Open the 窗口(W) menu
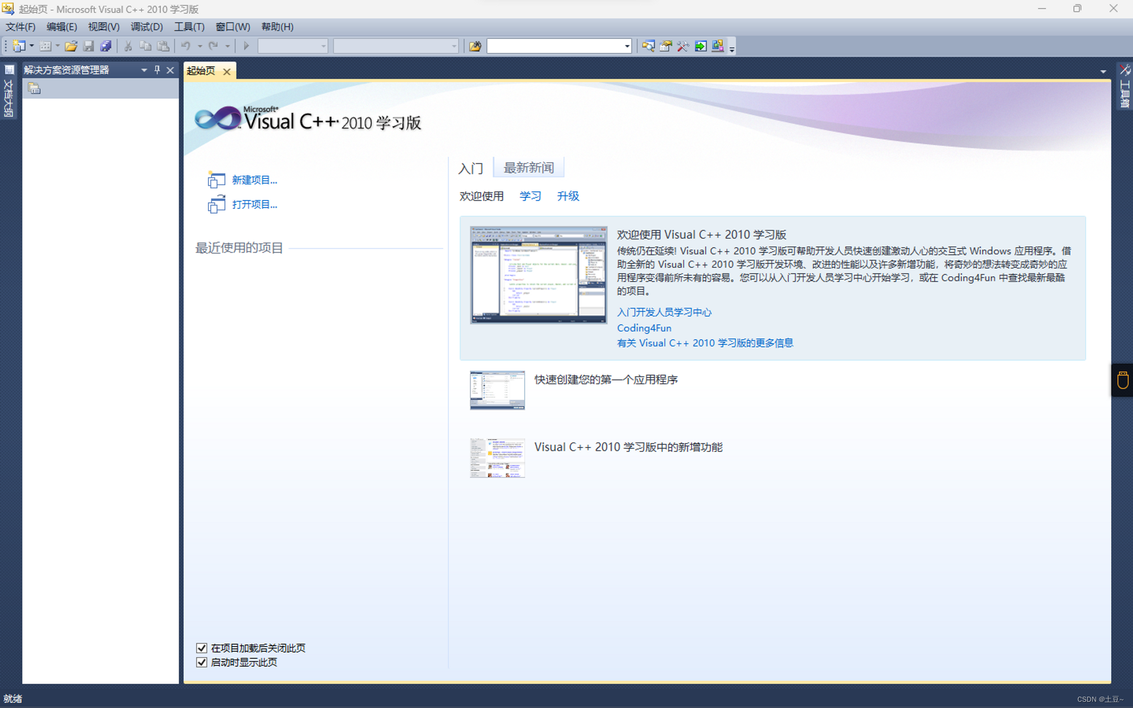This screenshot has height=708, width=1133. click(x=233, y=27)
